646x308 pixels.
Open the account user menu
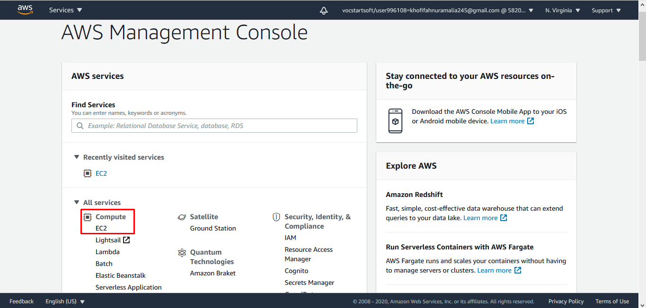coord(437,10)
